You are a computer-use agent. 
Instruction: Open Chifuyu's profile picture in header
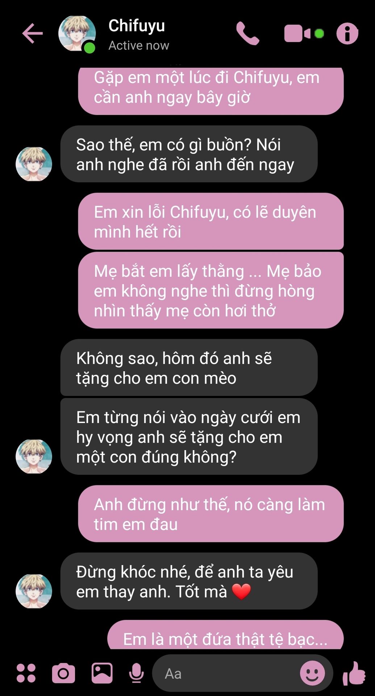coord(77,34)
